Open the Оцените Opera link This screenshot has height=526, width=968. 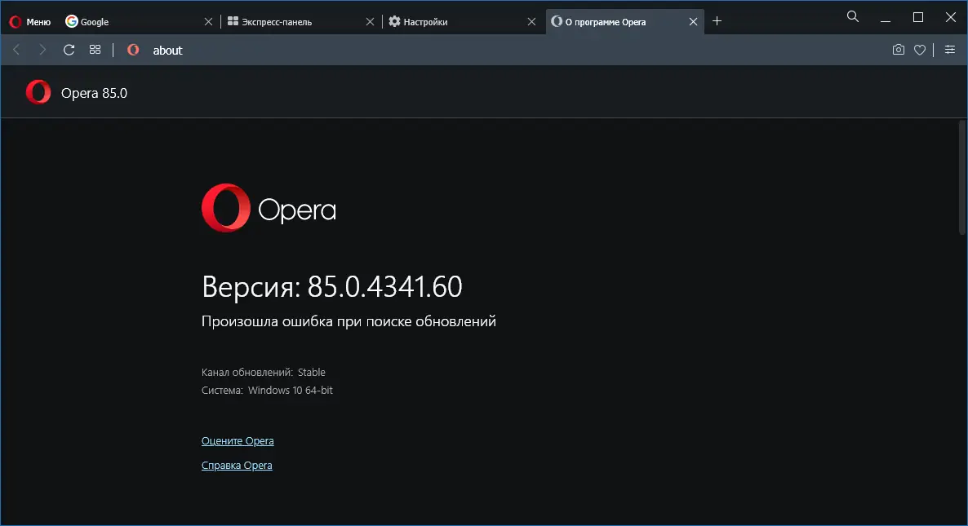[x=238, y=441]
